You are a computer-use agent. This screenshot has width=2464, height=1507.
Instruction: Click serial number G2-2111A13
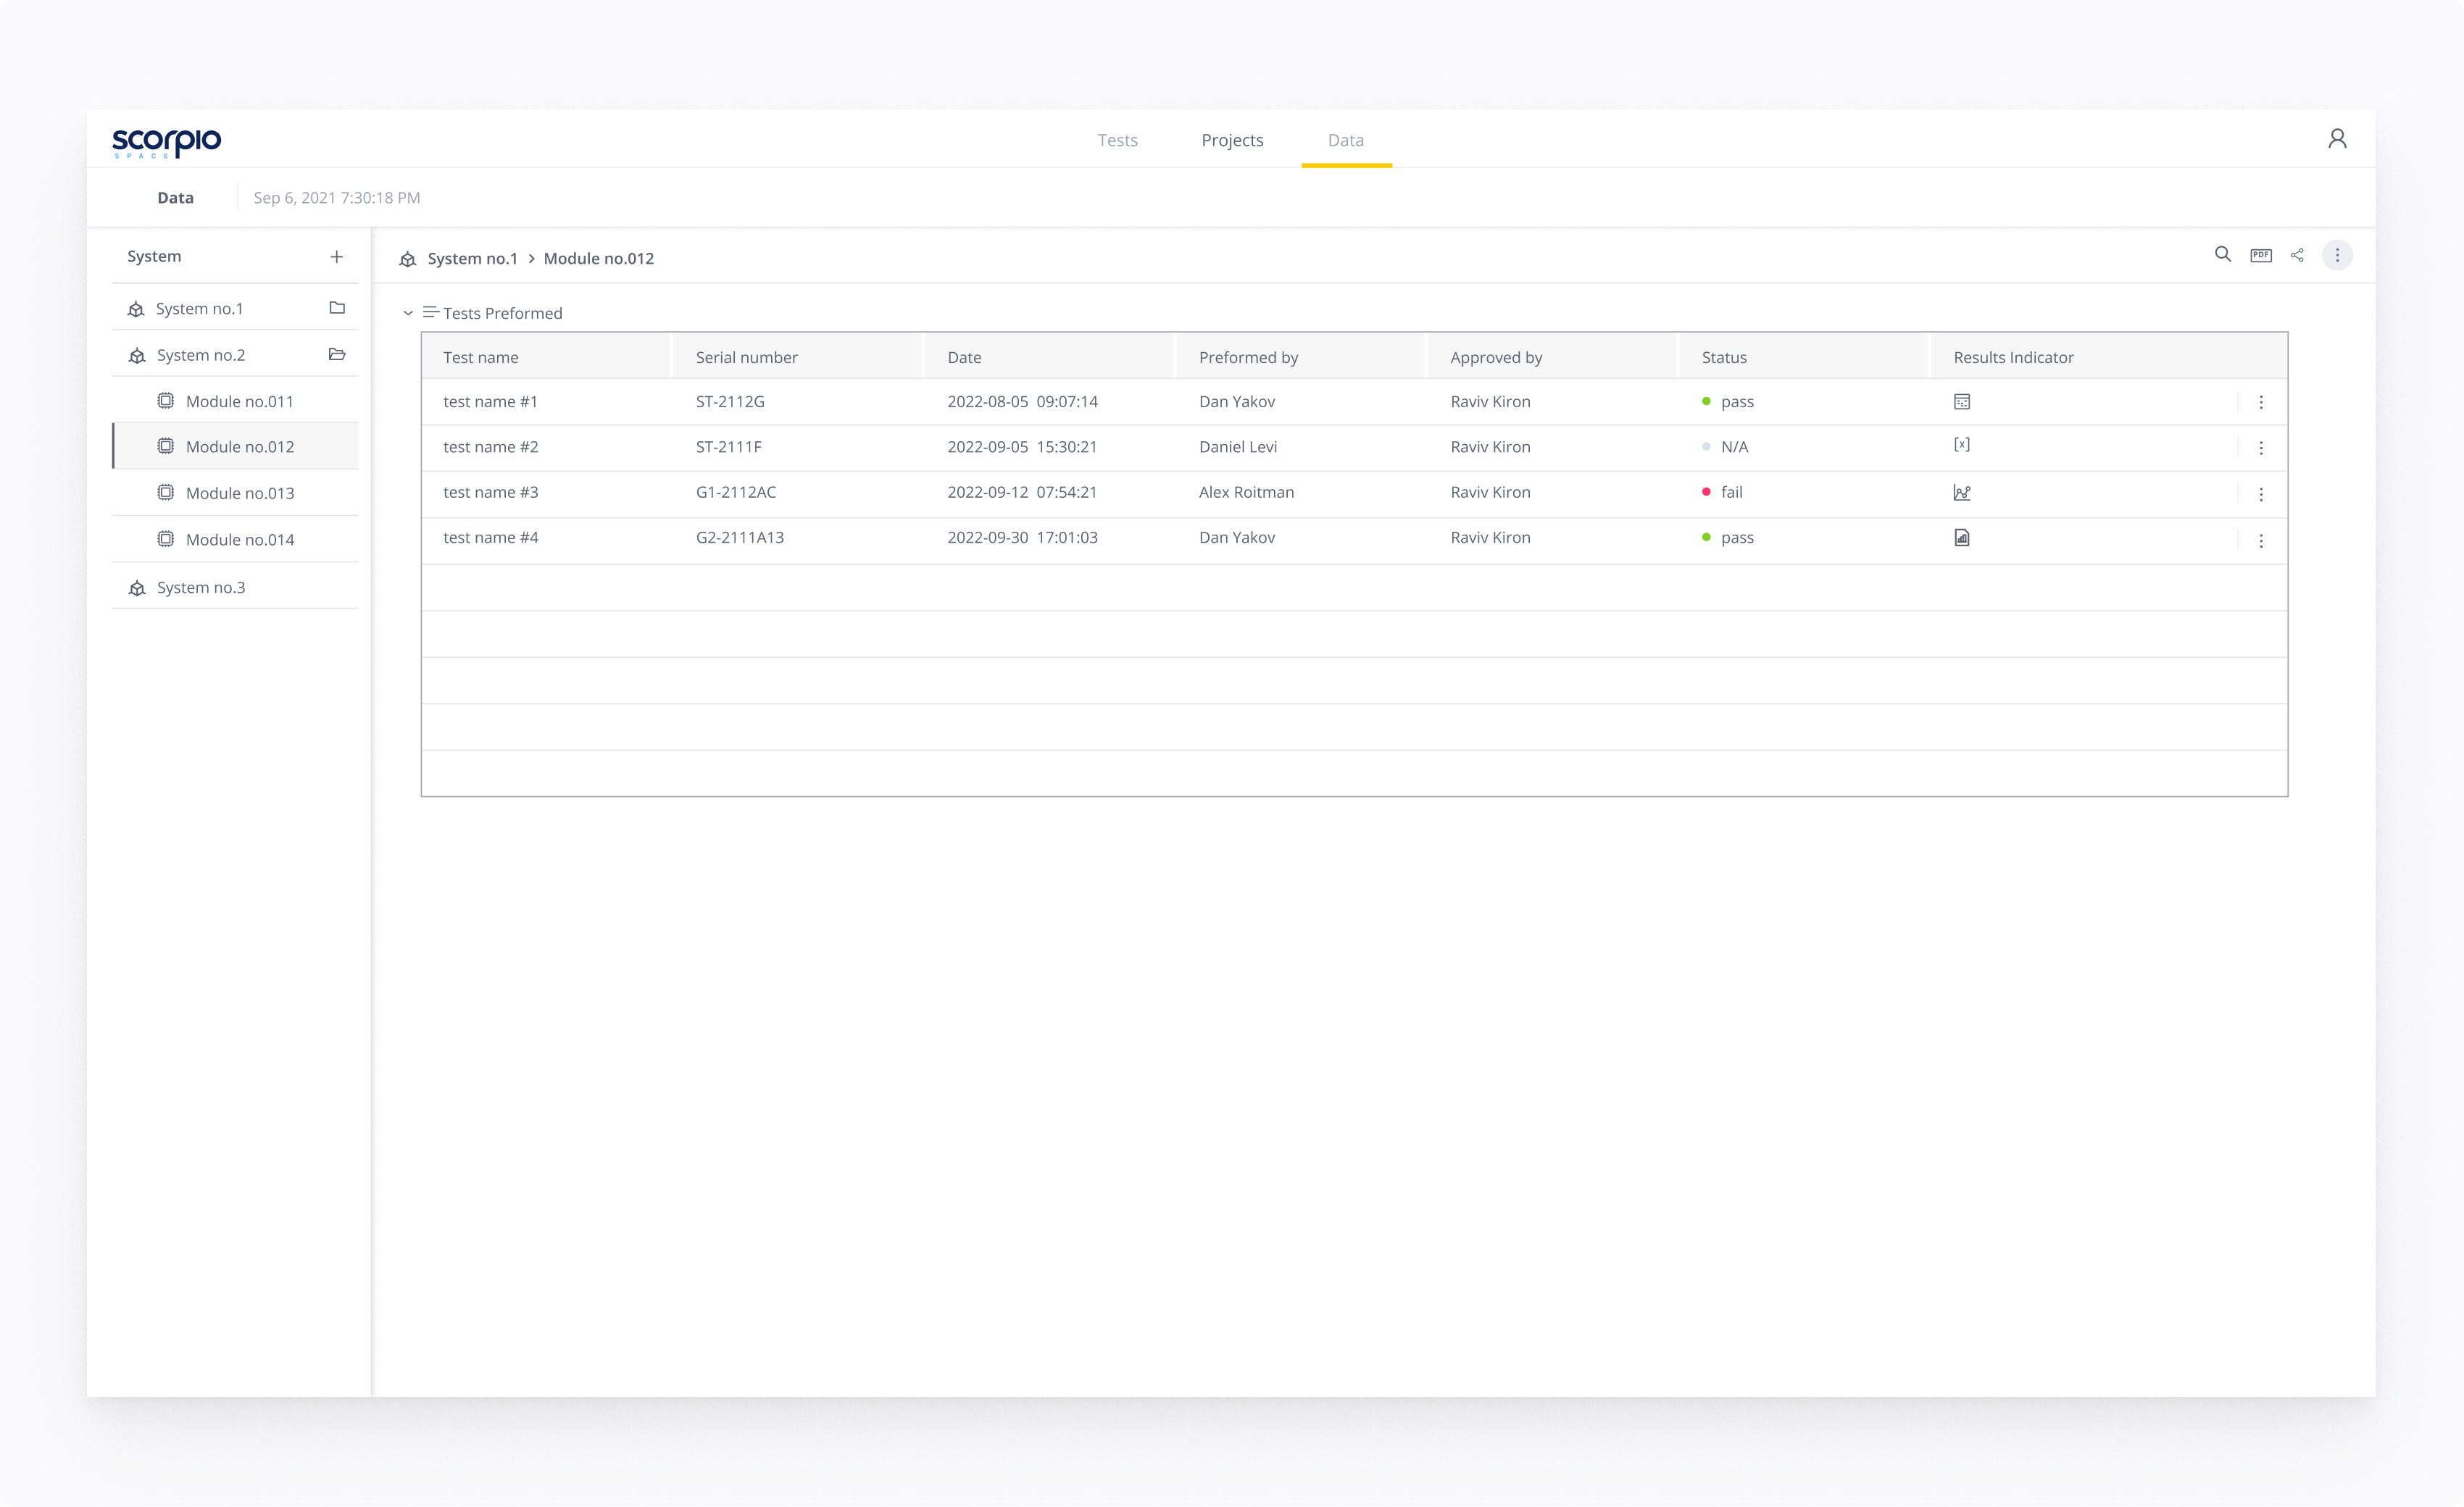click(739, 537)
